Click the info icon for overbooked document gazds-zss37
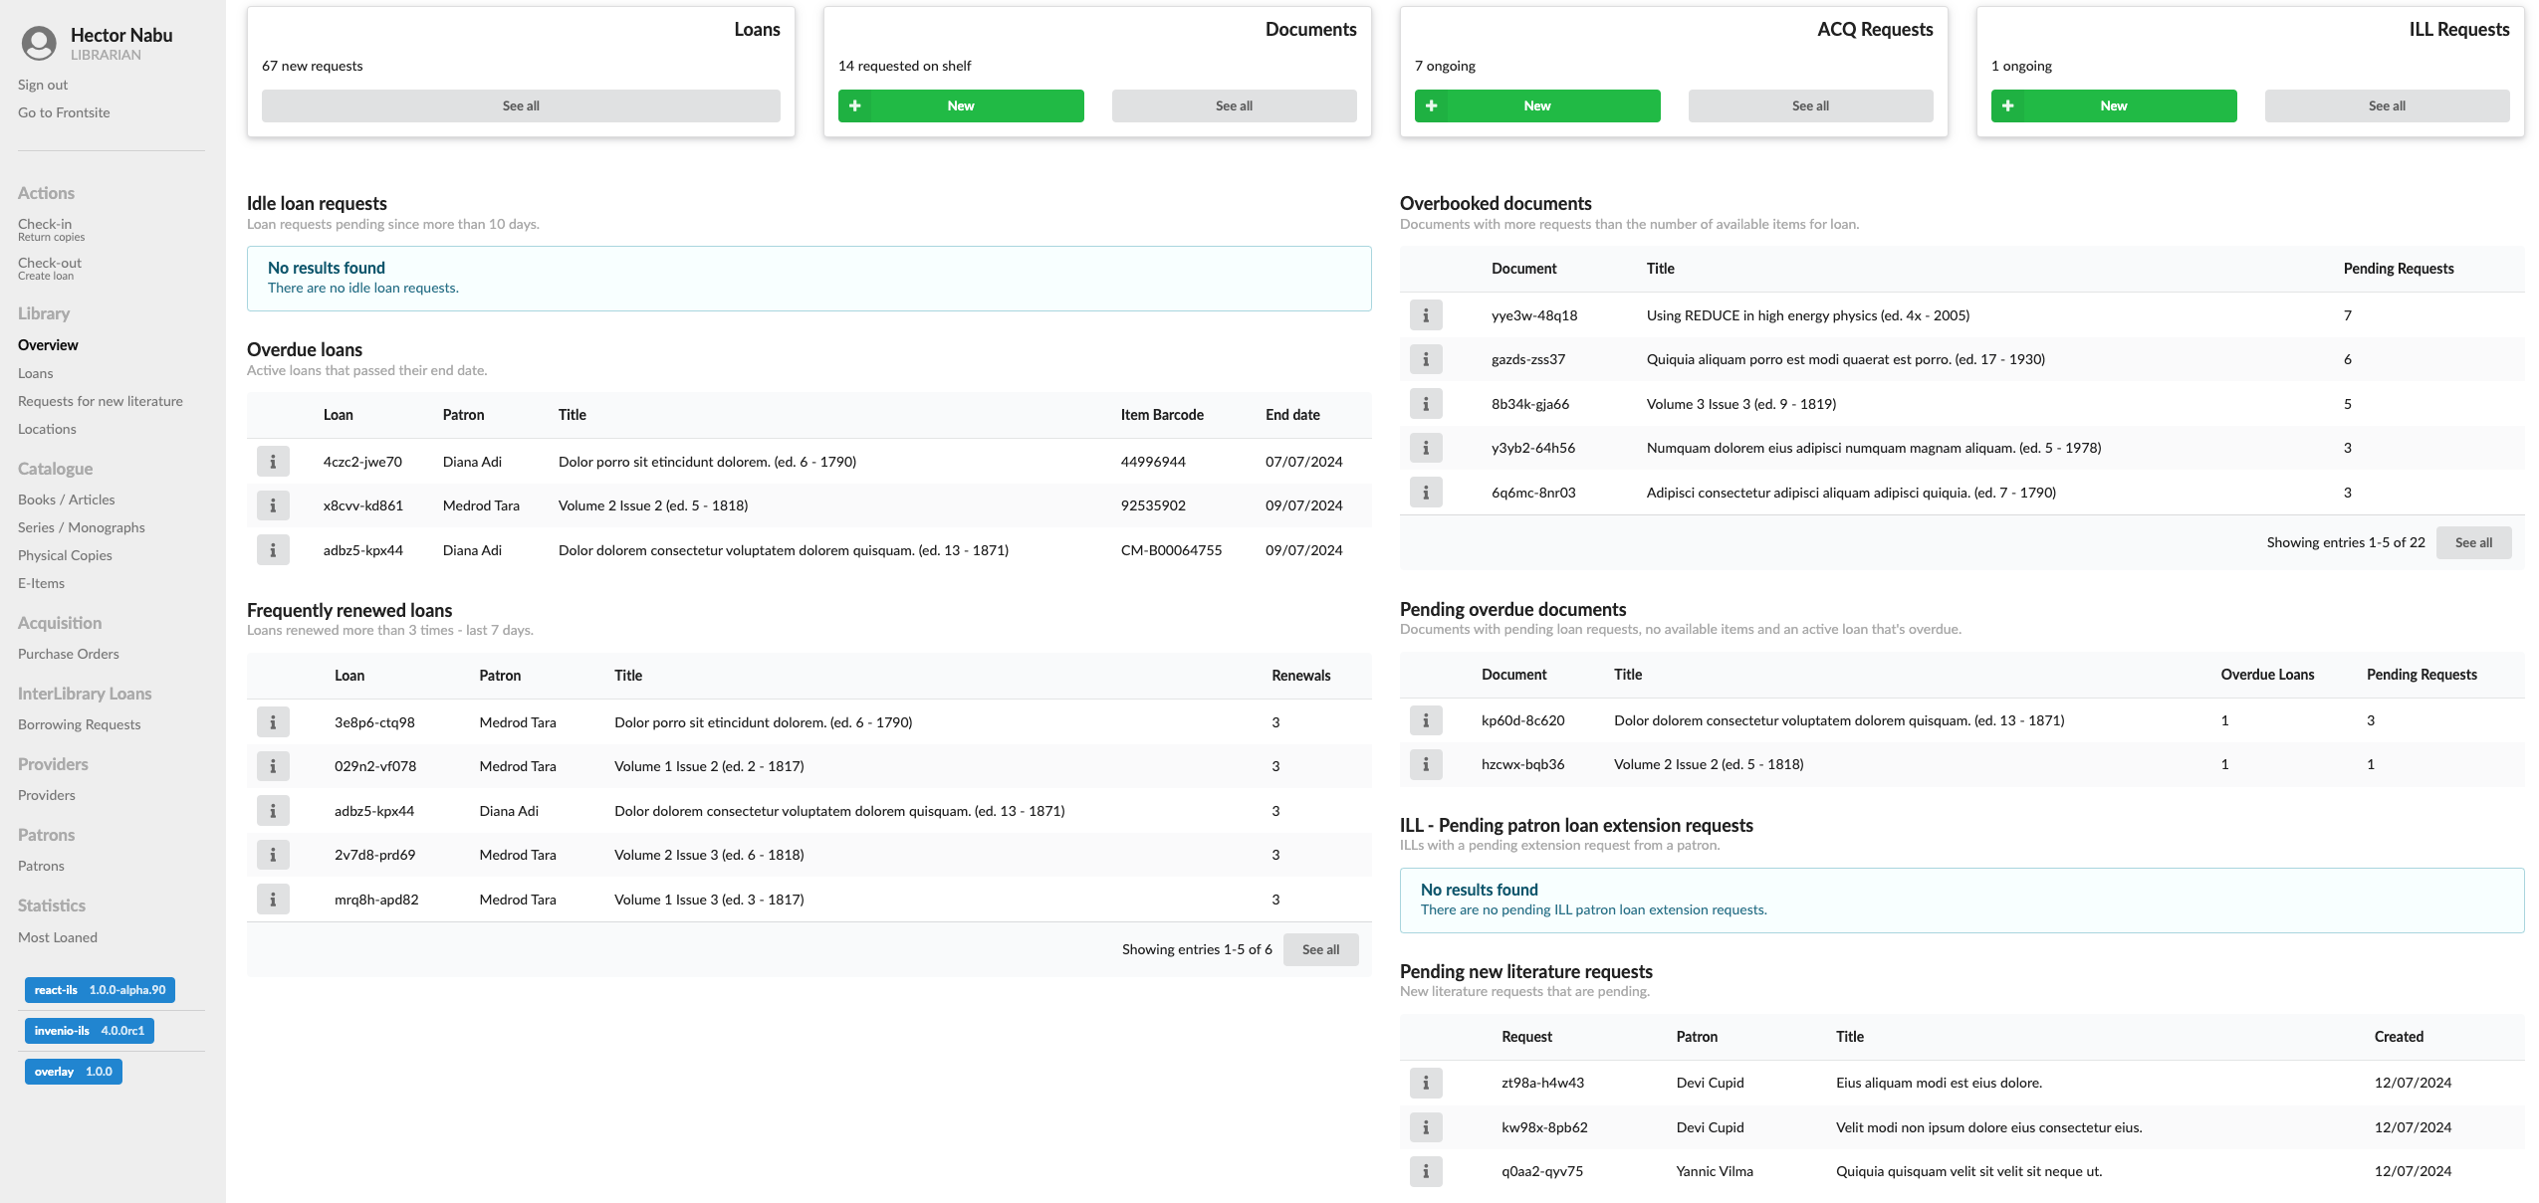Viewport: 2539px width, 1203px height. pos(1427,359)
